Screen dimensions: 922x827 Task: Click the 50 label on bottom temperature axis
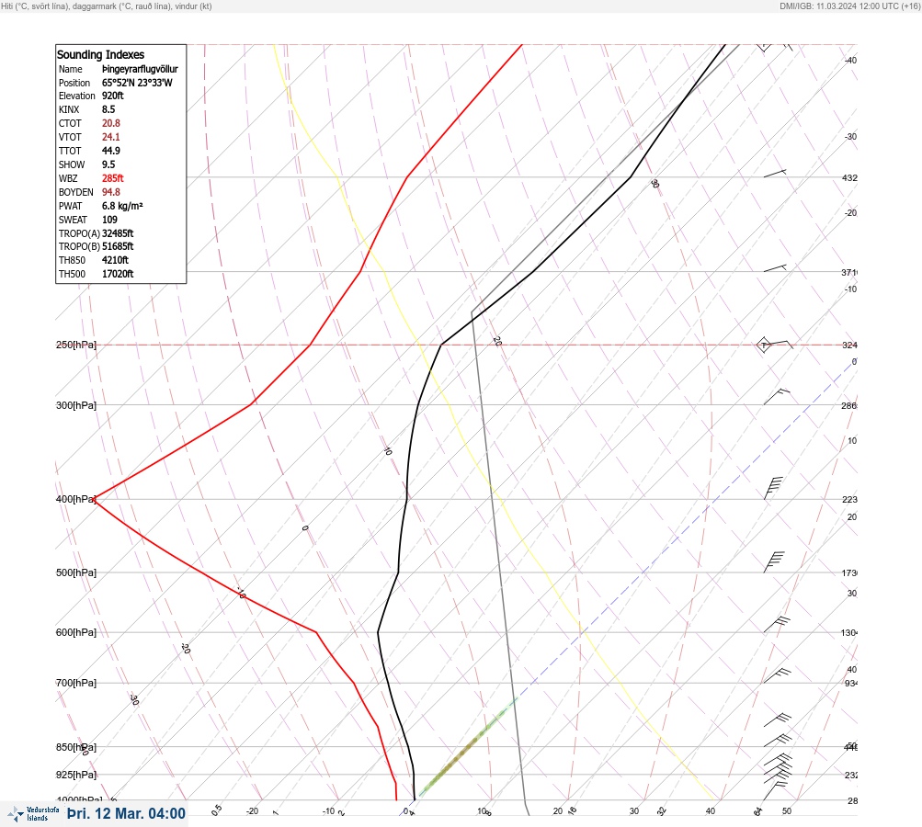(x=787, y=811)
